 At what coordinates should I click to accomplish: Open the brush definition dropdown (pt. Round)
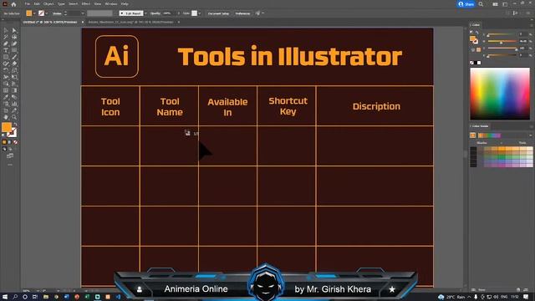145,13
